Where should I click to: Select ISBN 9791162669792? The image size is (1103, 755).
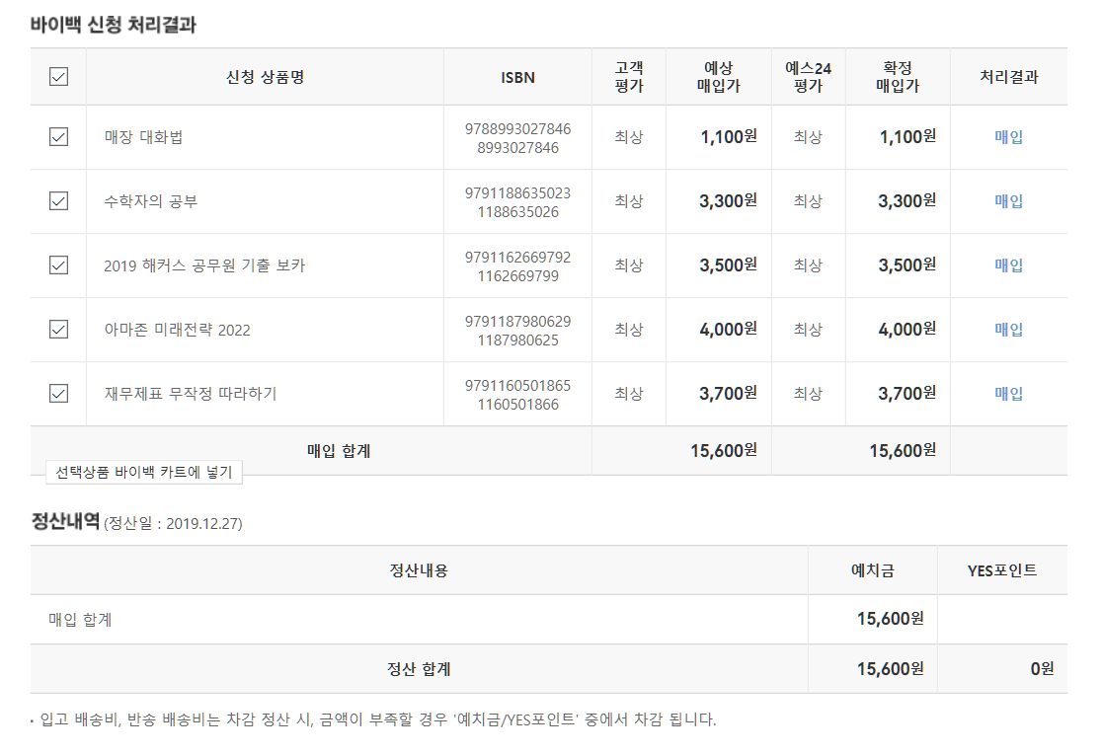[517, 258]
